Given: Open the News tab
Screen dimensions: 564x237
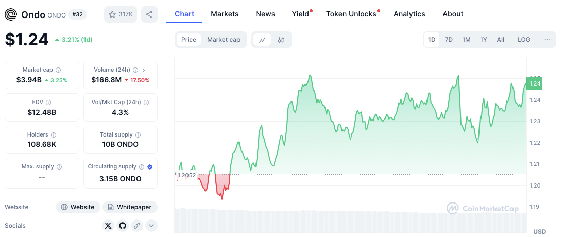Looking at the screenshot, I should [x=265, y=14].
